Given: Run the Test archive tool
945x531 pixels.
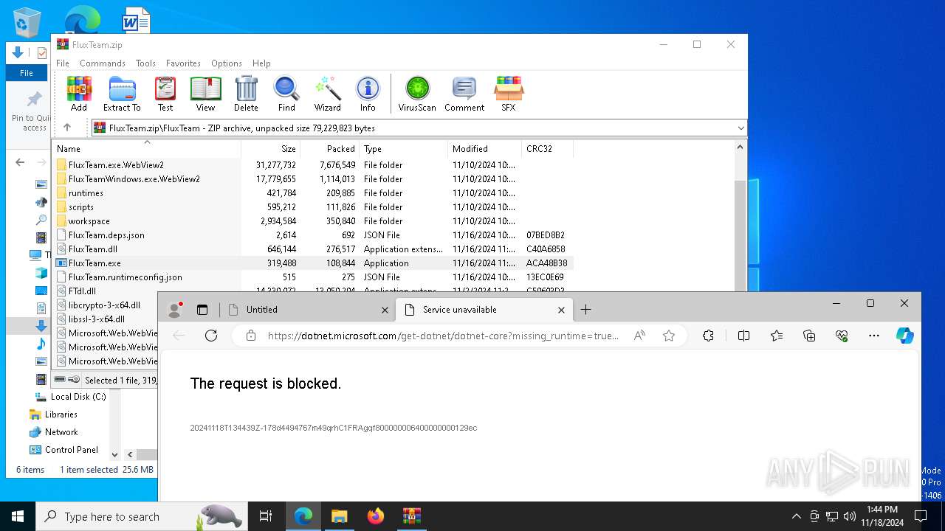Looking at the screenshot, I should [x=165, y=94].
